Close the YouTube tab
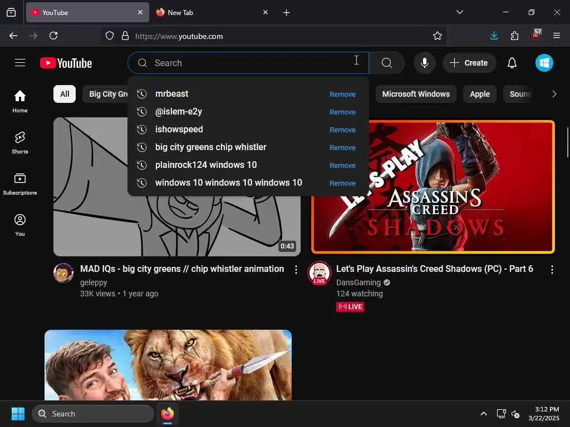 point(140,12)
